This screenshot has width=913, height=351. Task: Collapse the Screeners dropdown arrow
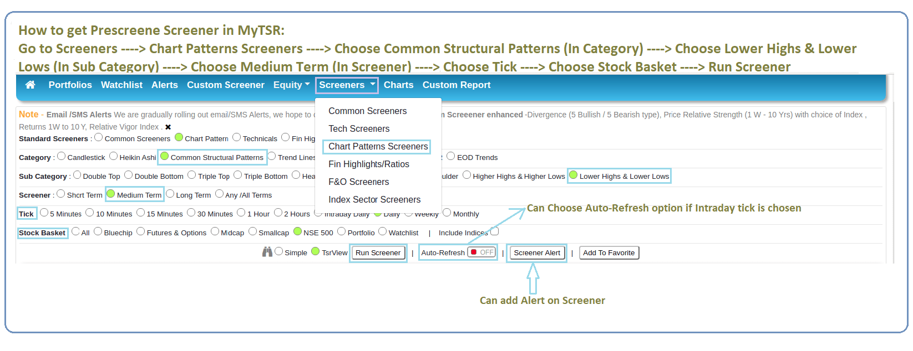click(373, 84)
